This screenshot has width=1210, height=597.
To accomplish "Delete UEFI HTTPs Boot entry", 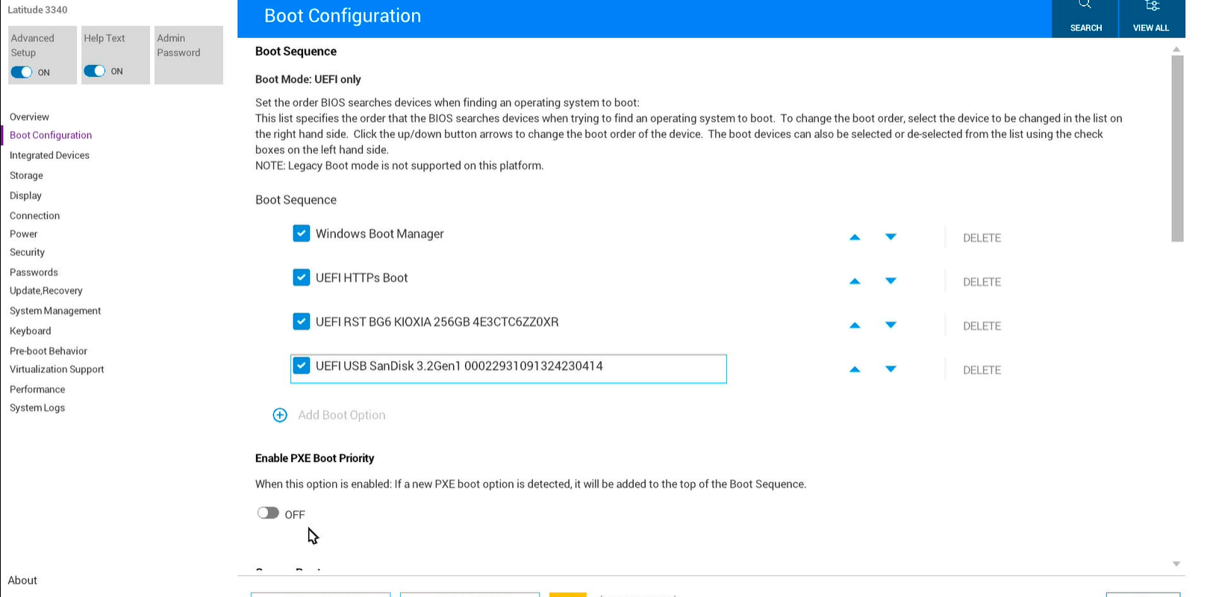I will click(982, 282).
